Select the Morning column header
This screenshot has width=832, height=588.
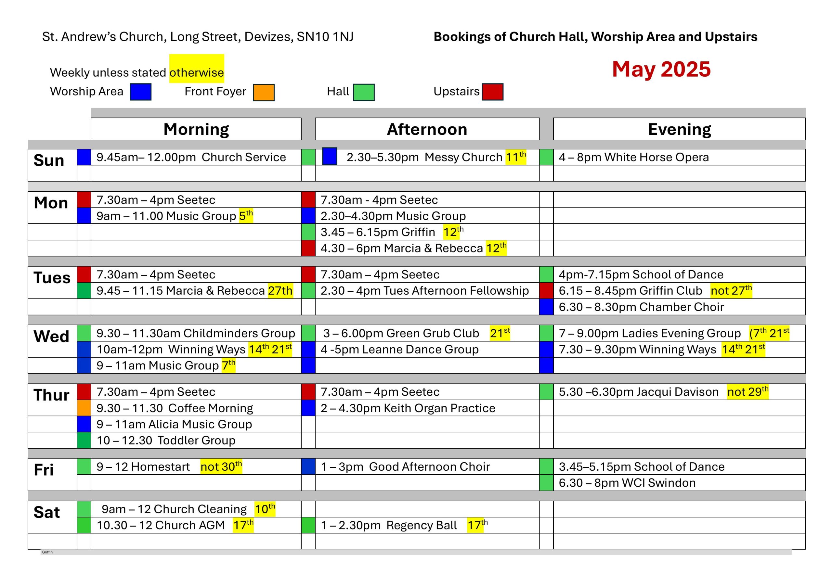coord(196,129)
